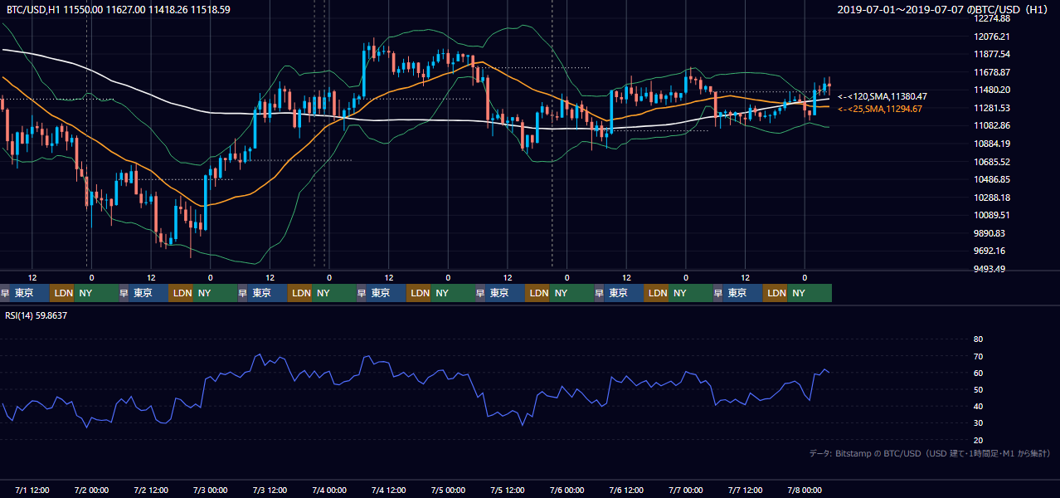
Task: Select the RSI 20 level label
Action: pyautogui.click(x=978, y=440)
